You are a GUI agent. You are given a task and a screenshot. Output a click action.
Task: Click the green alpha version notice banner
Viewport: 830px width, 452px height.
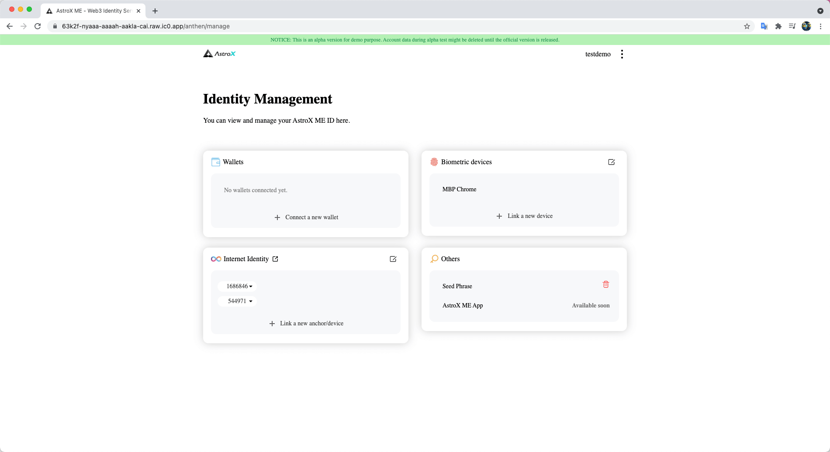point(415,40)
